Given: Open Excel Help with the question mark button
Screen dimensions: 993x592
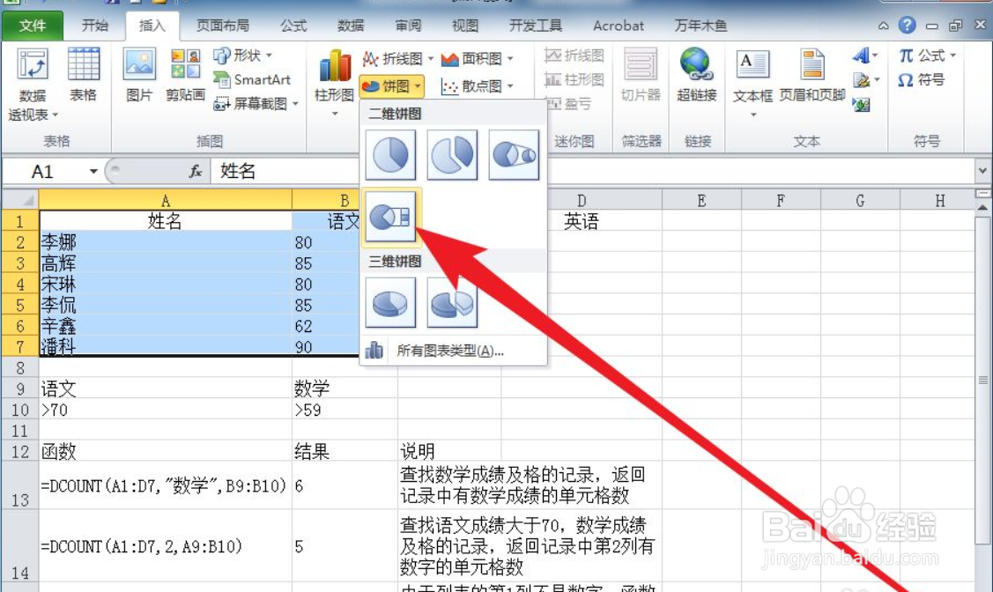Looking at the screenshot, I should (x=908, y=25).
